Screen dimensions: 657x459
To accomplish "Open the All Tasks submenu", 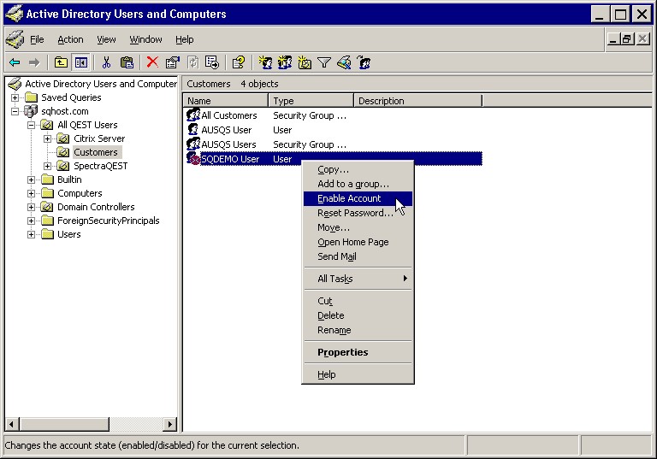I will (358, 279).
